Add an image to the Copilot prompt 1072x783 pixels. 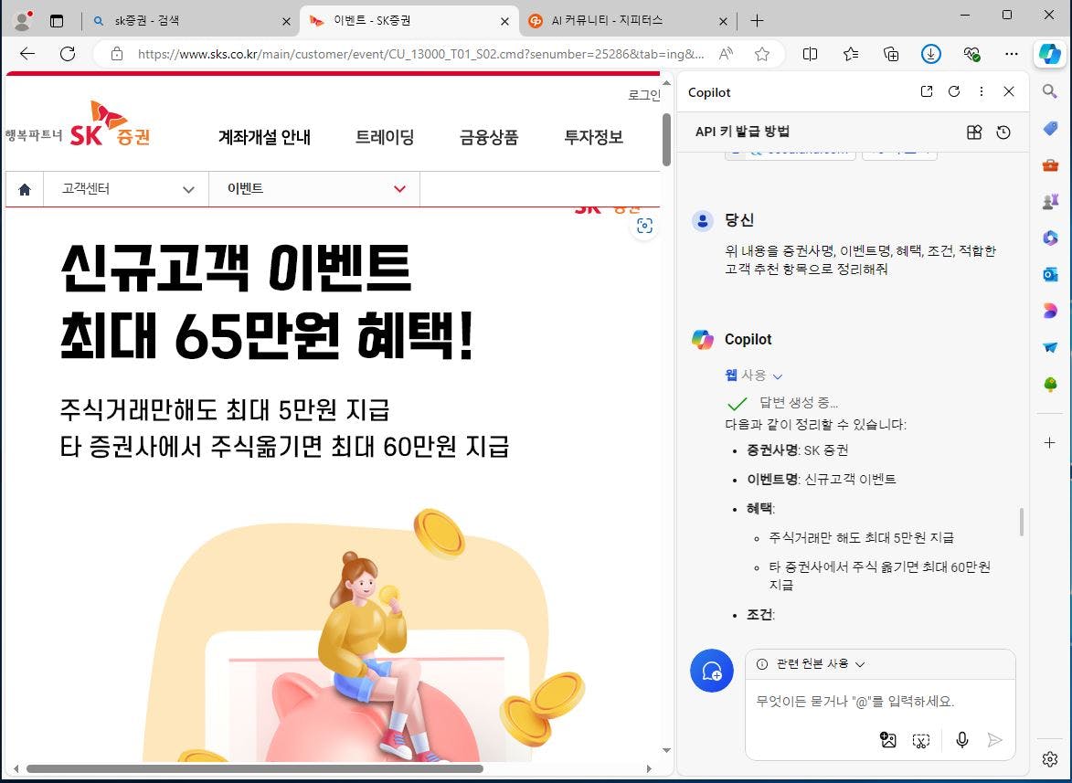pyautogui.click(x=887, y=740)
